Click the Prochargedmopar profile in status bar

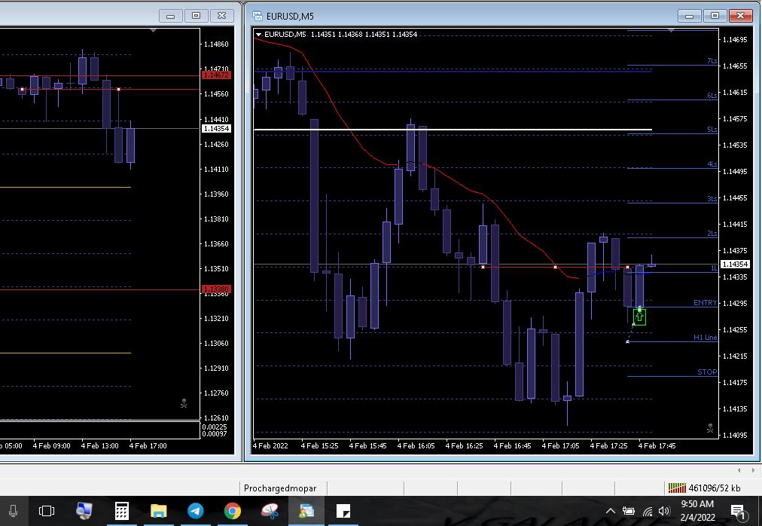[280, 488]
